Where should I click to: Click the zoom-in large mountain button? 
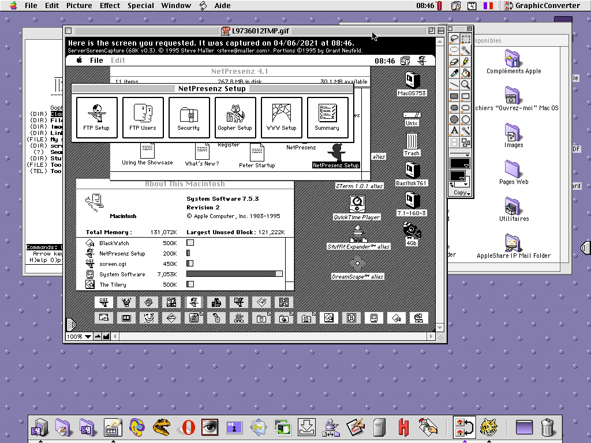[x=106, y=336]
